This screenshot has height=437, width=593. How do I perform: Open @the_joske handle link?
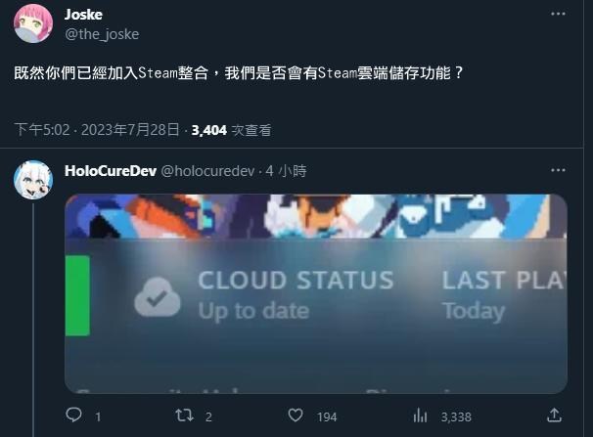102,34
